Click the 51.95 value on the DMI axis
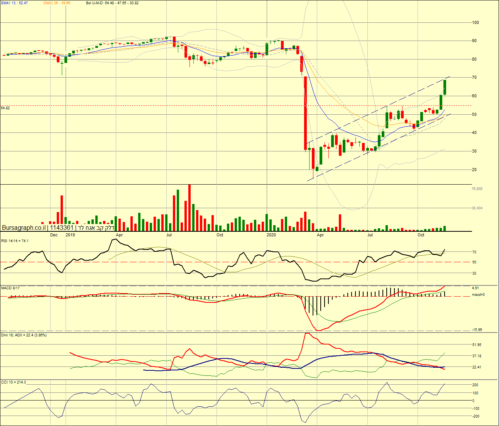Screen dimensions: 499x426 click(477, 345)
